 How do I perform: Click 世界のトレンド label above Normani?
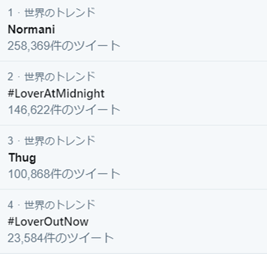click(x=60, y=13)
